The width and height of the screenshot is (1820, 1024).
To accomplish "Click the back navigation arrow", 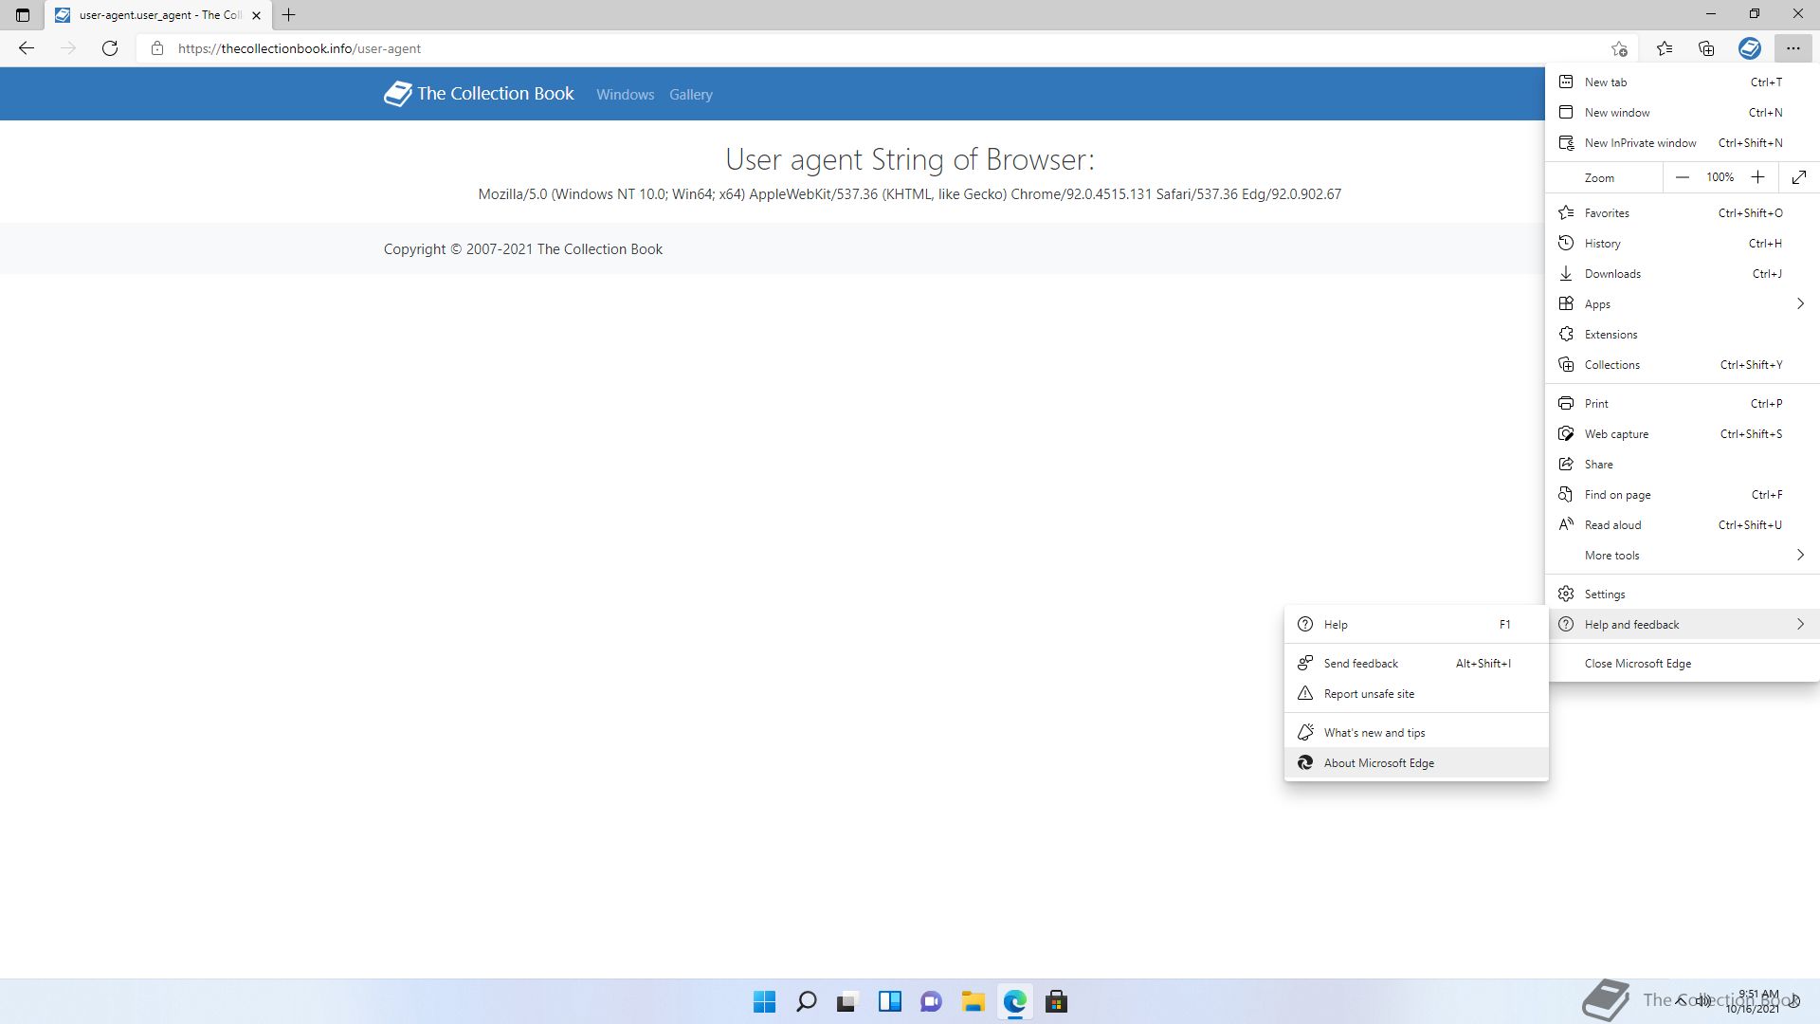I will [27, 48].
